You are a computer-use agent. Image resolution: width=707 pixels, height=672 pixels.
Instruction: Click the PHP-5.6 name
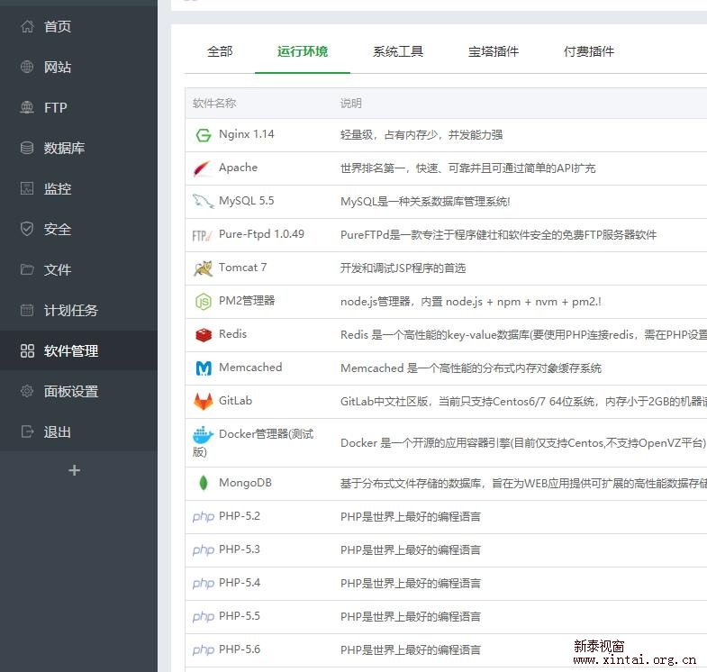240,649
